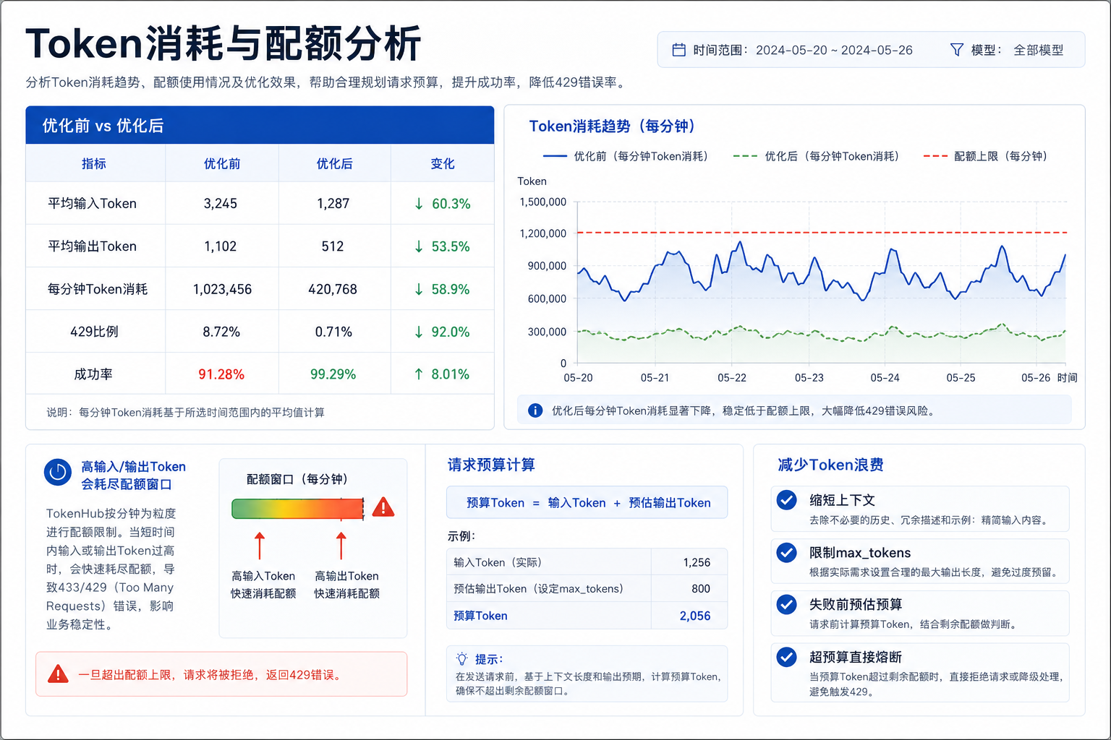Viewport: 1111px width, 740px height.
Task: Select the 05-26 axis label
Action: coord(1035,378)
